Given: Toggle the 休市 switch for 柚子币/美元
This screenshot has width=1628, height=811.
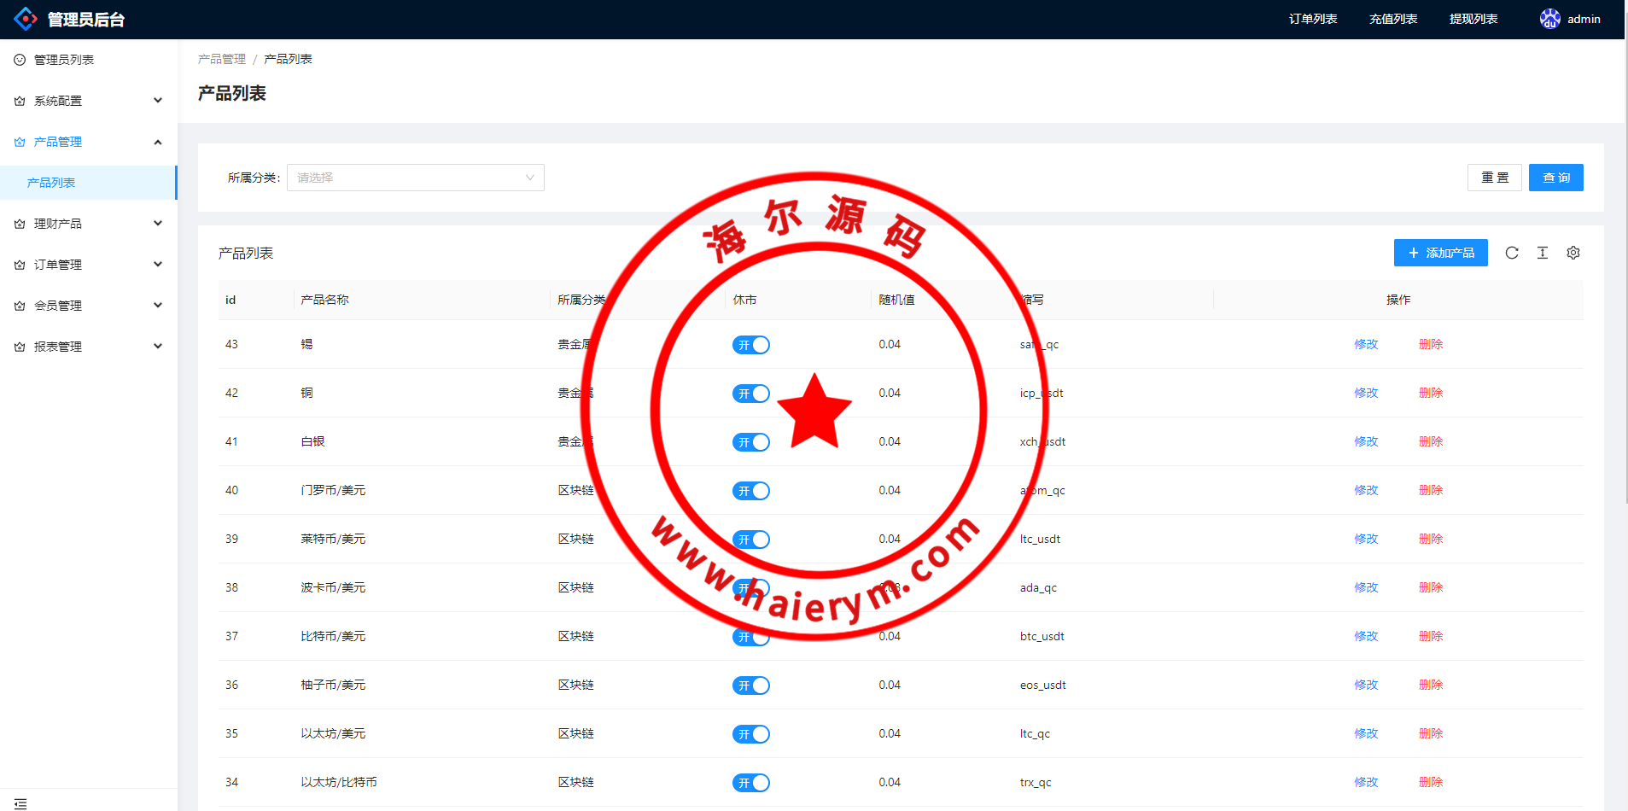Looking at the screenshot, I should 750,686.
